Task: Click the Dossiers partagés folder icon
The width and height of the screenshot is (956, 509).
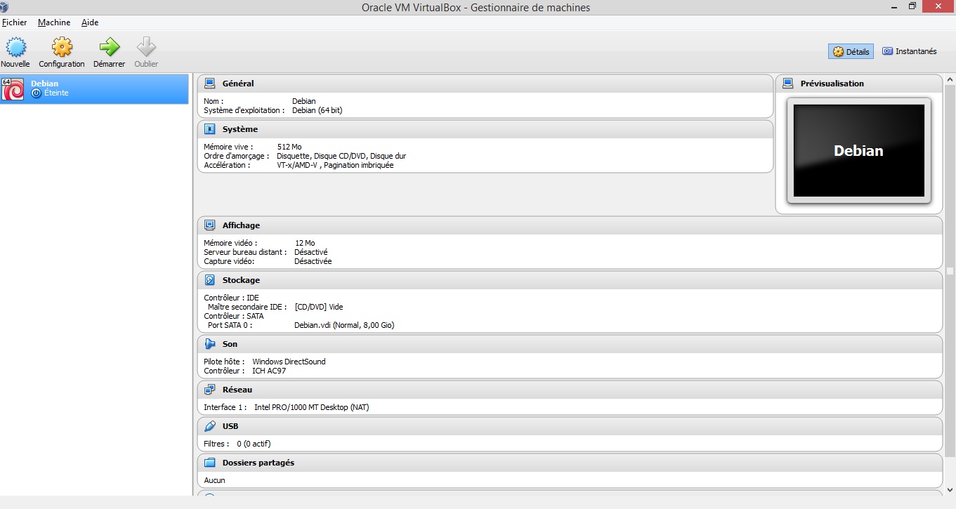Action: coord(209,463)
